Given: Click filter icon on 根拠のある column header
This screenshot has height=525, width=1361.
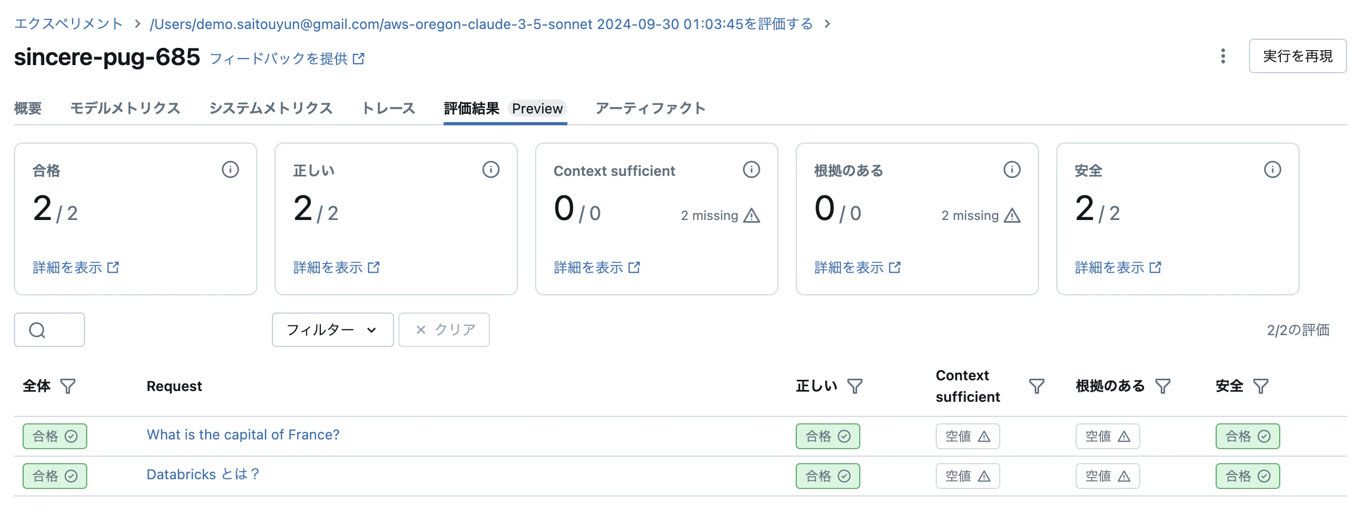Looking at the screenshot, I should click(x=1163, y=386).
